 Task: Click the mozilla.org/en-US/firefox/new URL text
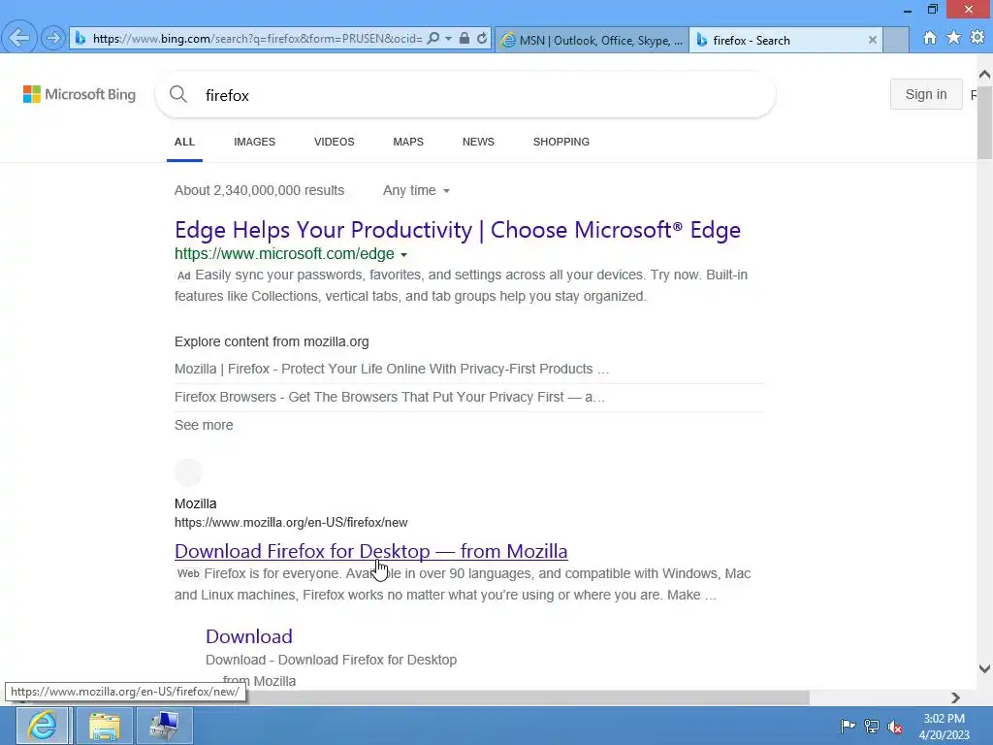[291, 523]
